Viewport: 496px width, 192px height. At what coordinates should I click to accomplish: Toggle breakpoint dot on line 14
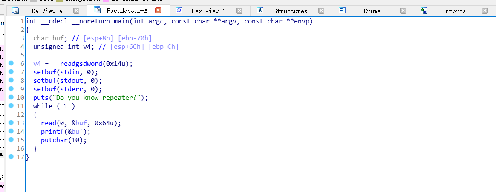pyautogui.click(x=12, y=131)
